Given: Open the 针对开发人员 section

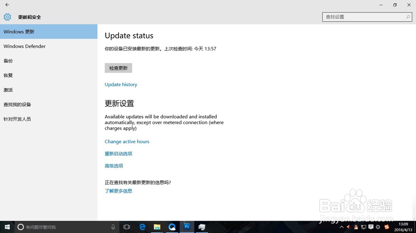Looking at the screenshot, I should click(49, 119).
